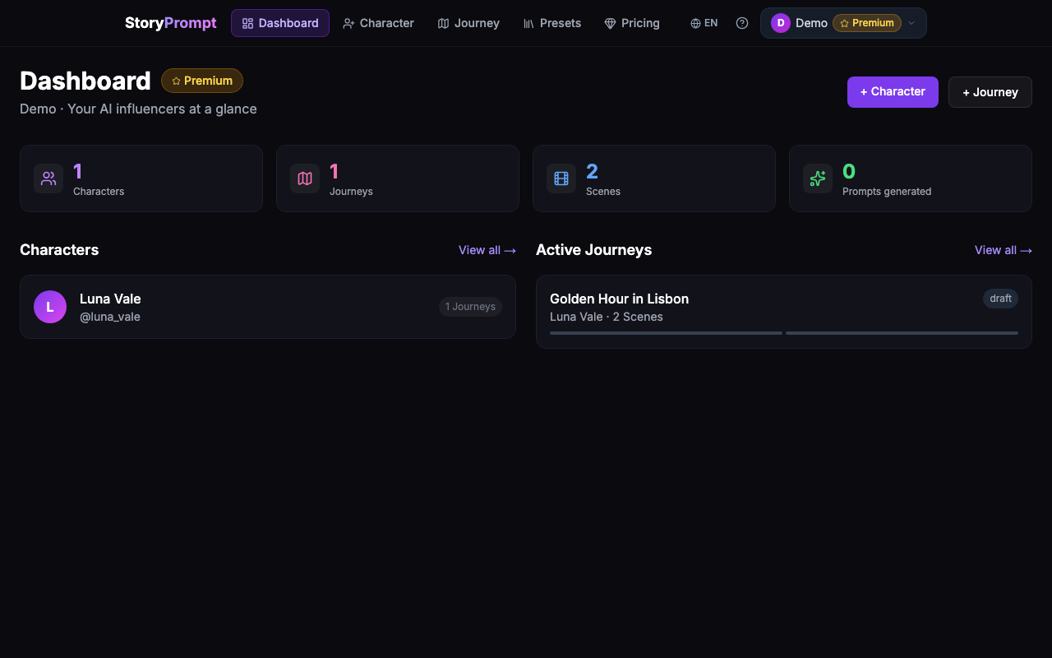Screen dimensions: 1052x658
Task: Click the @luna_vale handle
Action: [110, 317]
